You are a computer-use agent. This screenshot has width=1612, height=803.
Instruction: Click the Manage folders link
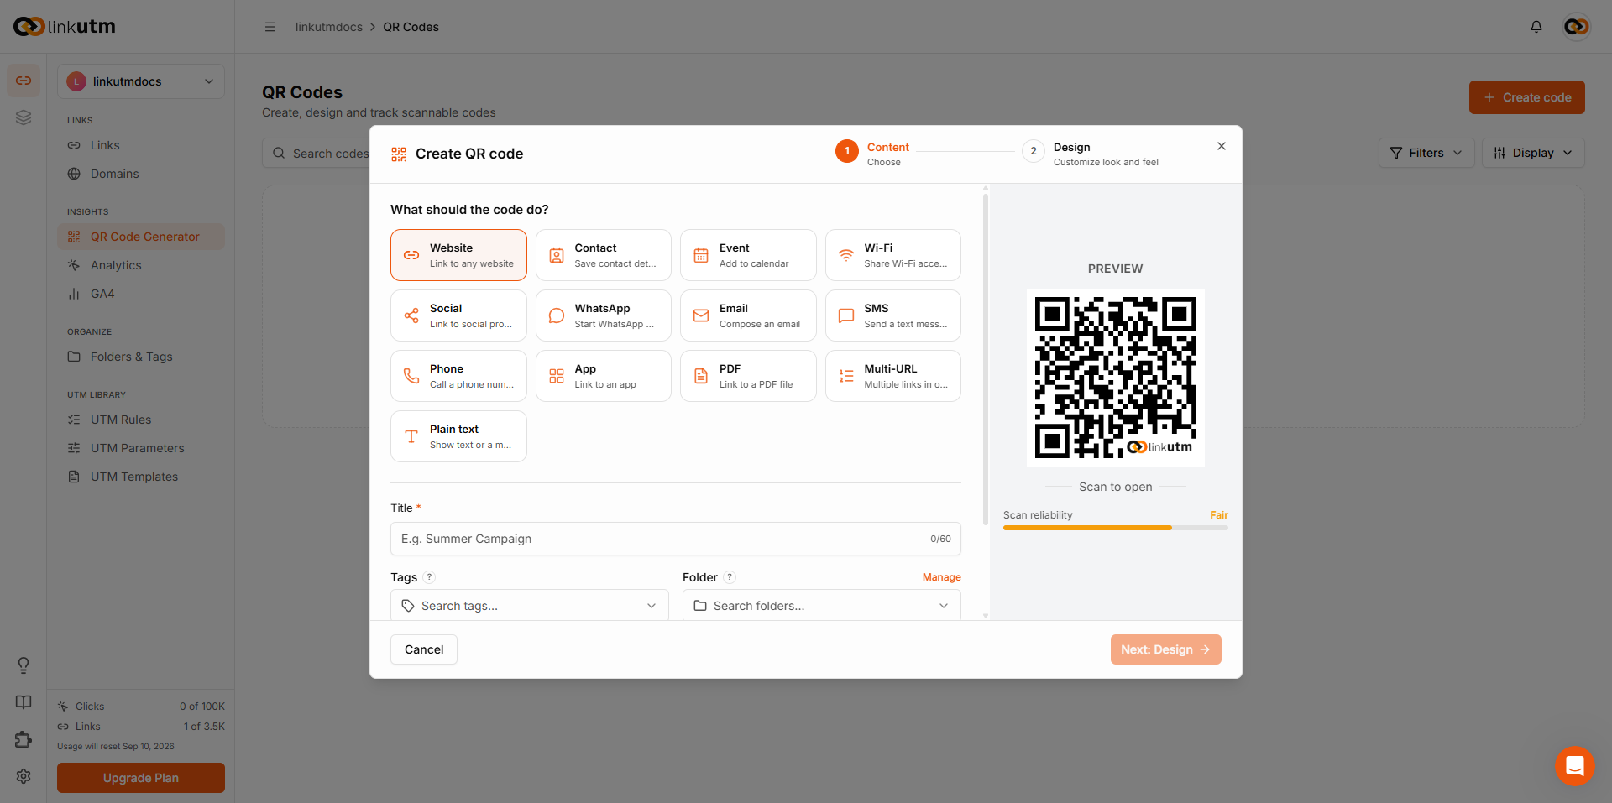(942, 577)
